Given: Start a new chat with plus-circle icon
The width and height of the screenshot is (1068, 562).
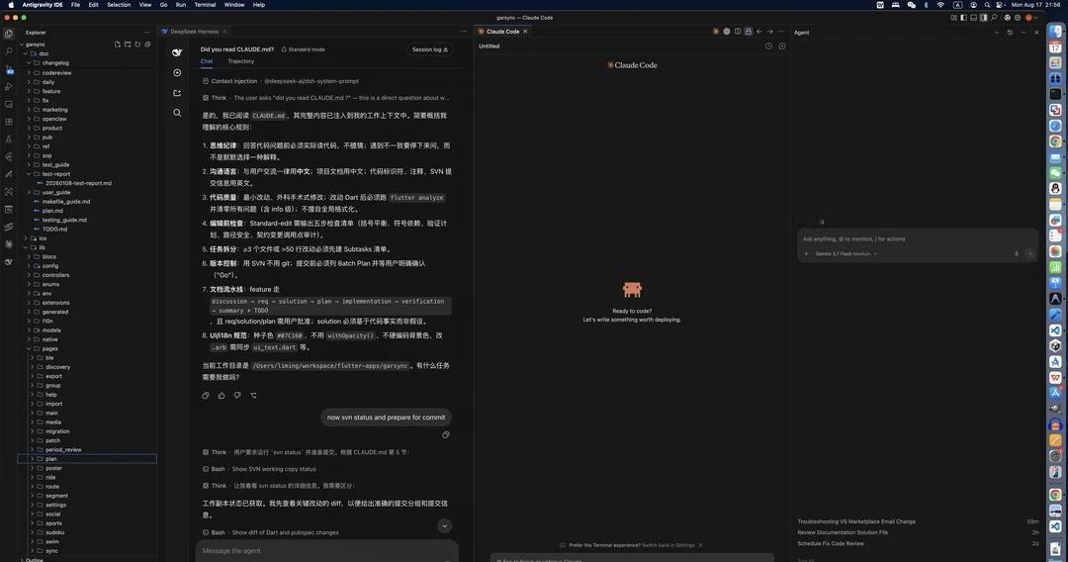Looking at the screenshot, I should click(x=177, y=72).
